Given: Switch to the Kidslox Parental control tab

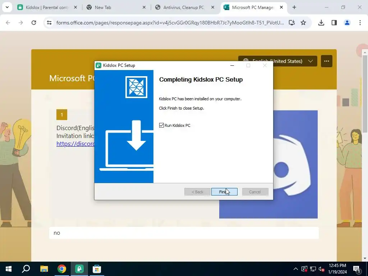Looking at the screenshot, I should pyautogui.click(x=47, y=8).
